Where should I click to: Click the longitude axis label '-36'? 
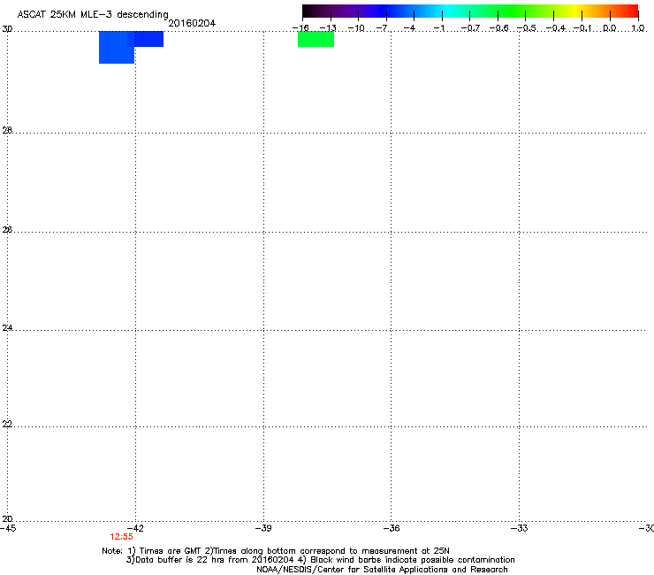[x=392, y=528]
